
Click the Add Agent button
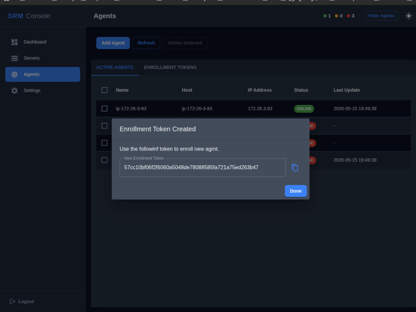pyautogui.click(x=113, y=43)
